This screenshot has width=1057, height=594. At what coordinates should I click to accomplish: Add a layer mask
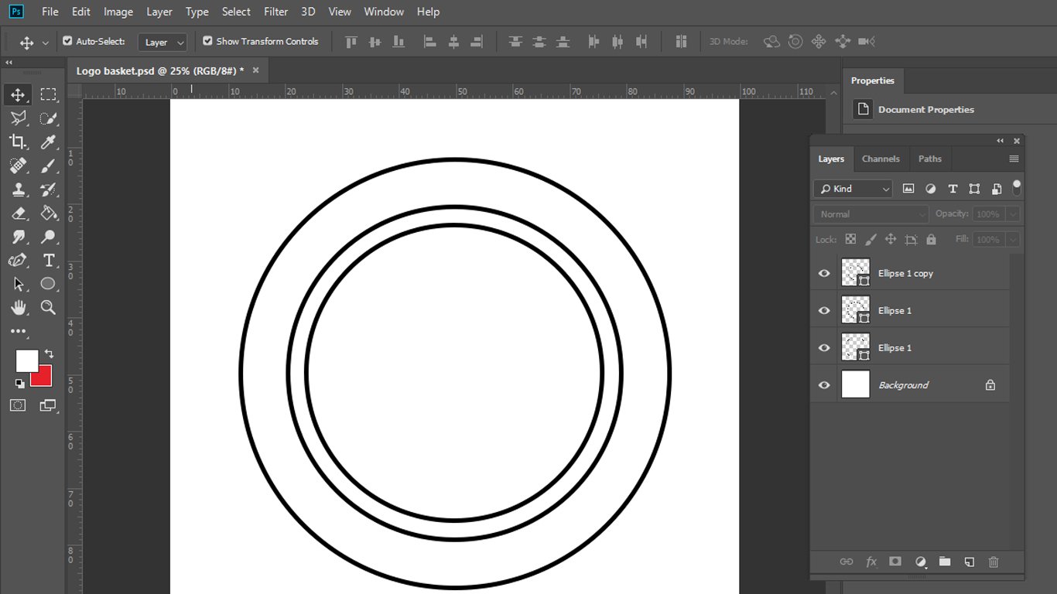[x=895, y=562]
